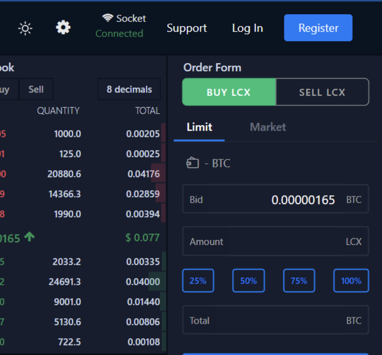The height and width of the screenshot is (355, 382).
Task: Switch order form to SELL LCX
Action: pos(322,92)
